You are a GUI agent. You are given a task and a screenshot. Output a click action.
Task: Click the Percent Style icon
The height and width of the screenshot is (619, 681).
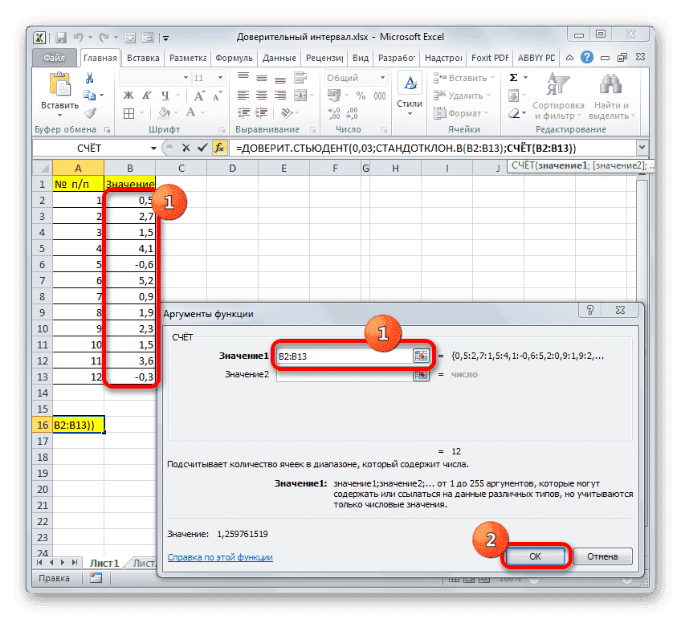coord(361,96)
